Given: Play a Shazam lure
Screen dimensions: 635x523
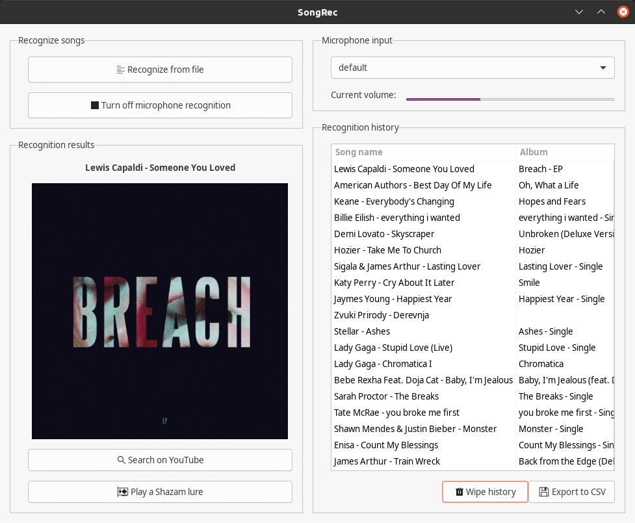Looking at the screenshot, I should tap(160, 492).
